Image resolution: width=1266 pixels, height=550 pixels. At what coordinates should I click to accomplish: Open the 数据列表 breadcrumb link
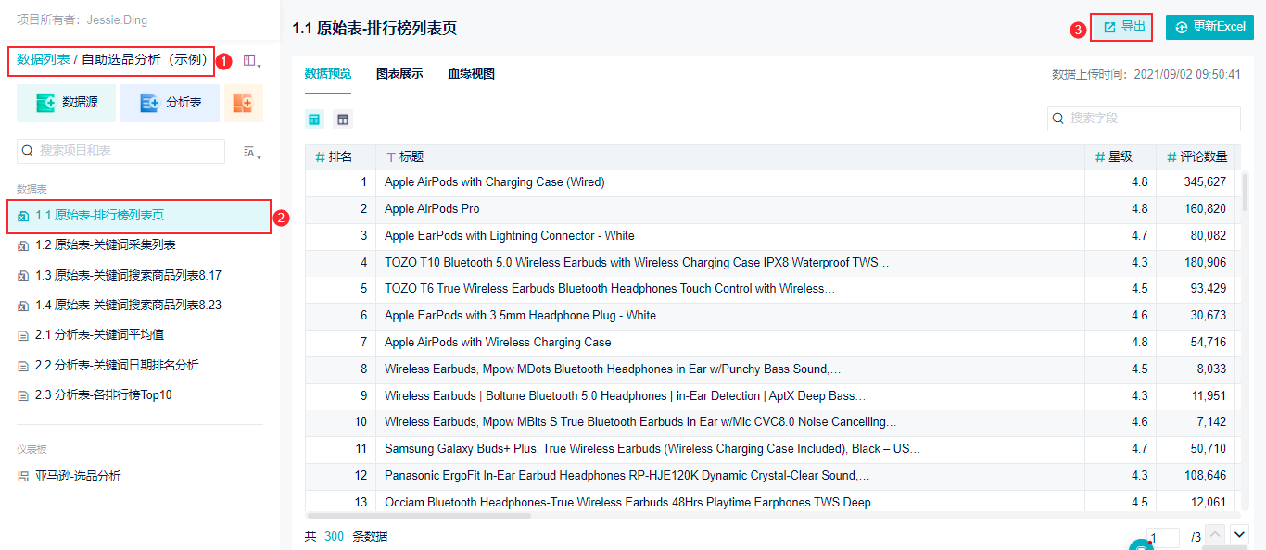[x=43, y=59]
